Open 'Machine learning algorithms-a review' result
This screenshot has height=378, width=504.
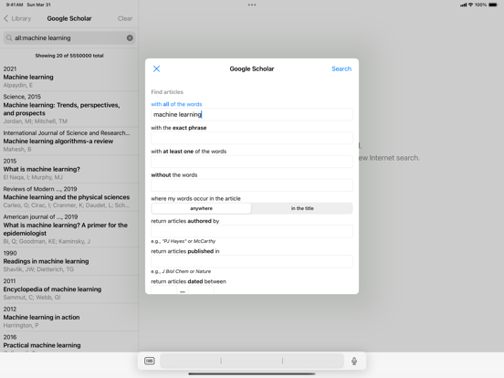(x=69, y=142)
